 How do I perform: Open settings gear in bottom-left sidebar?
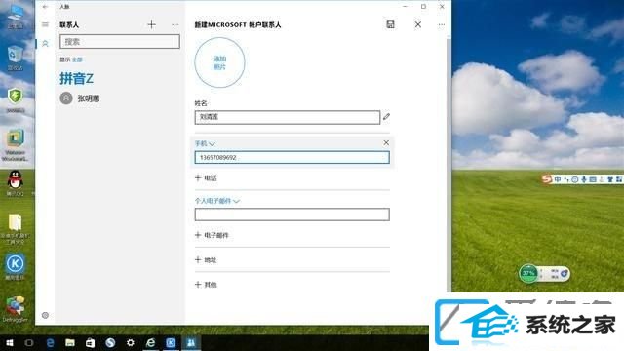[45, 315]
